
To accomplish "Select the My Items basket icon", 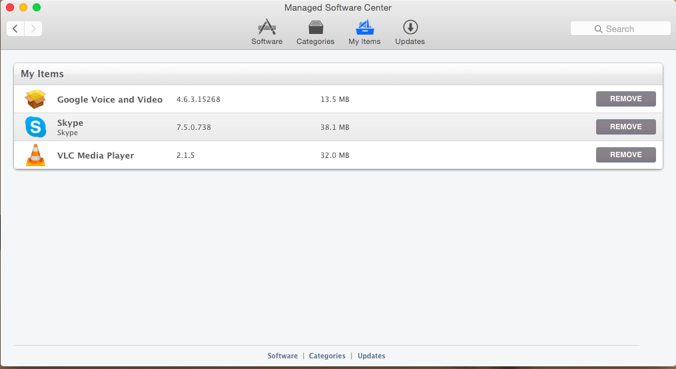I will click(365, 27).
